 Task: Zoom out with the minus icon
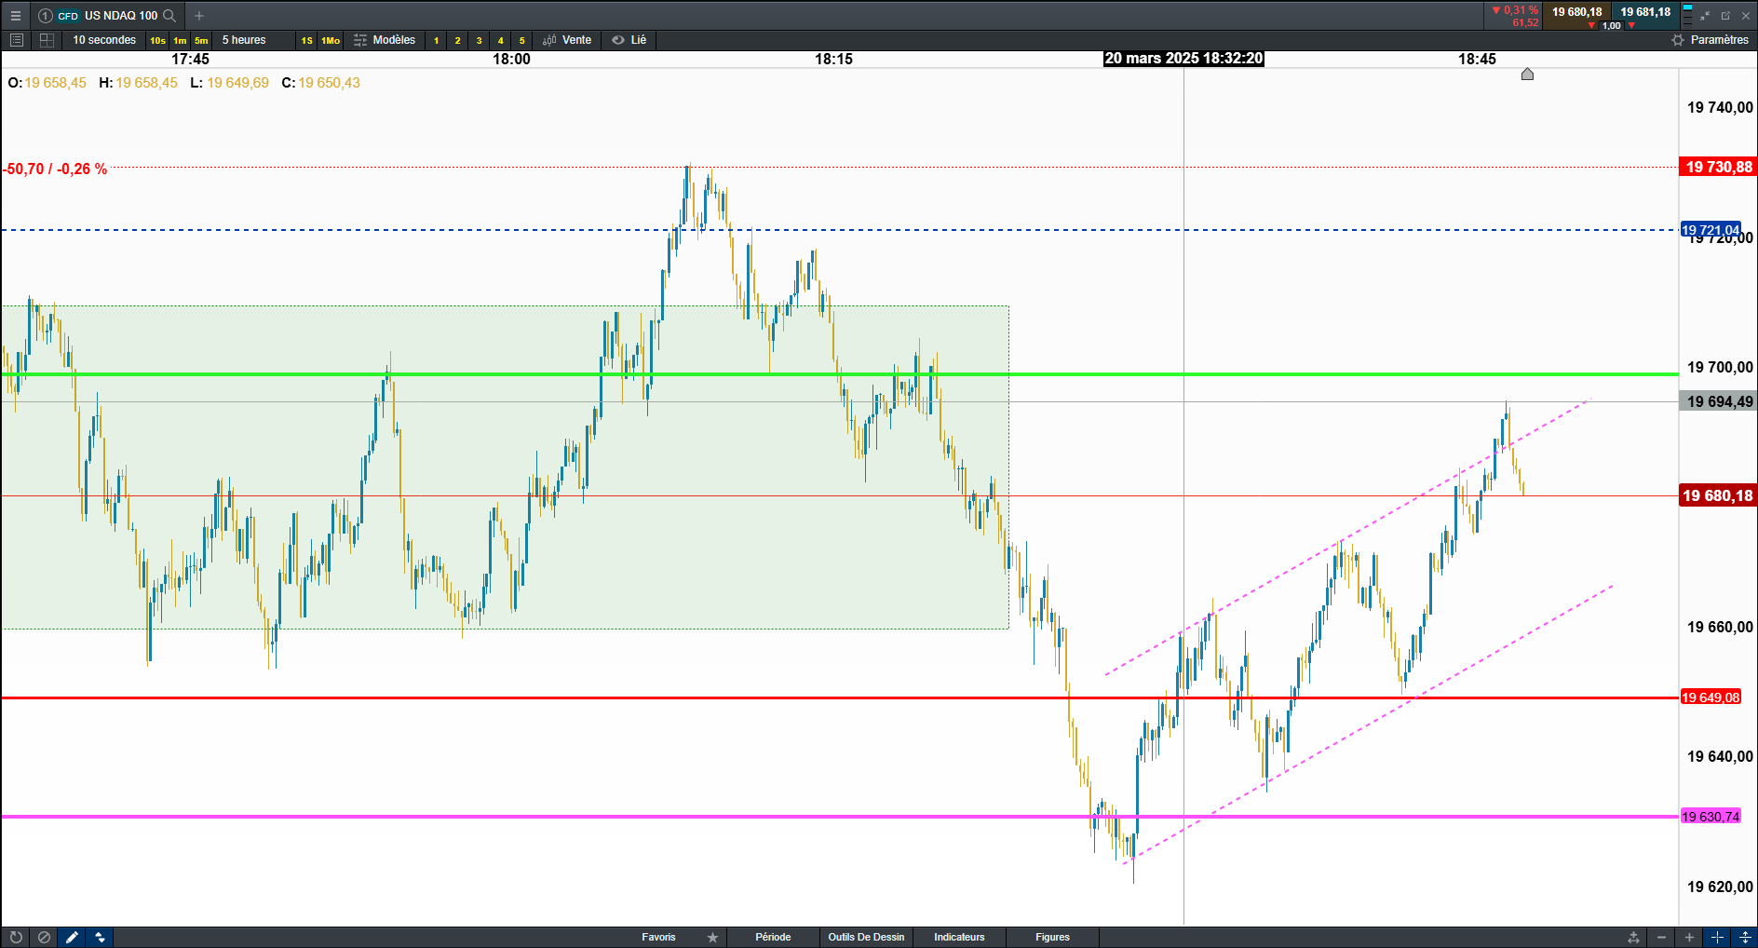1661,937
